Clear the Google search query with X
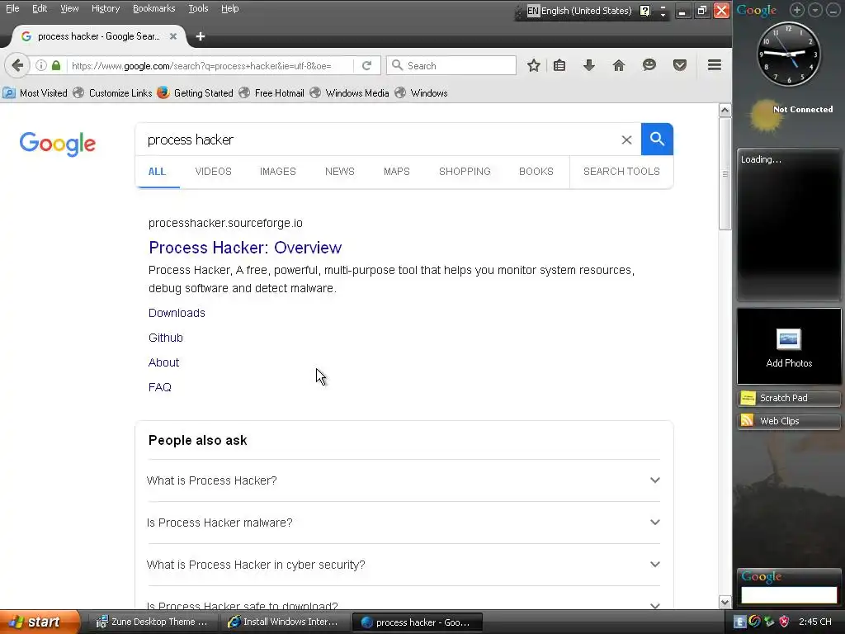This screenshot has height=634, width=845. [x=626, y=140]
